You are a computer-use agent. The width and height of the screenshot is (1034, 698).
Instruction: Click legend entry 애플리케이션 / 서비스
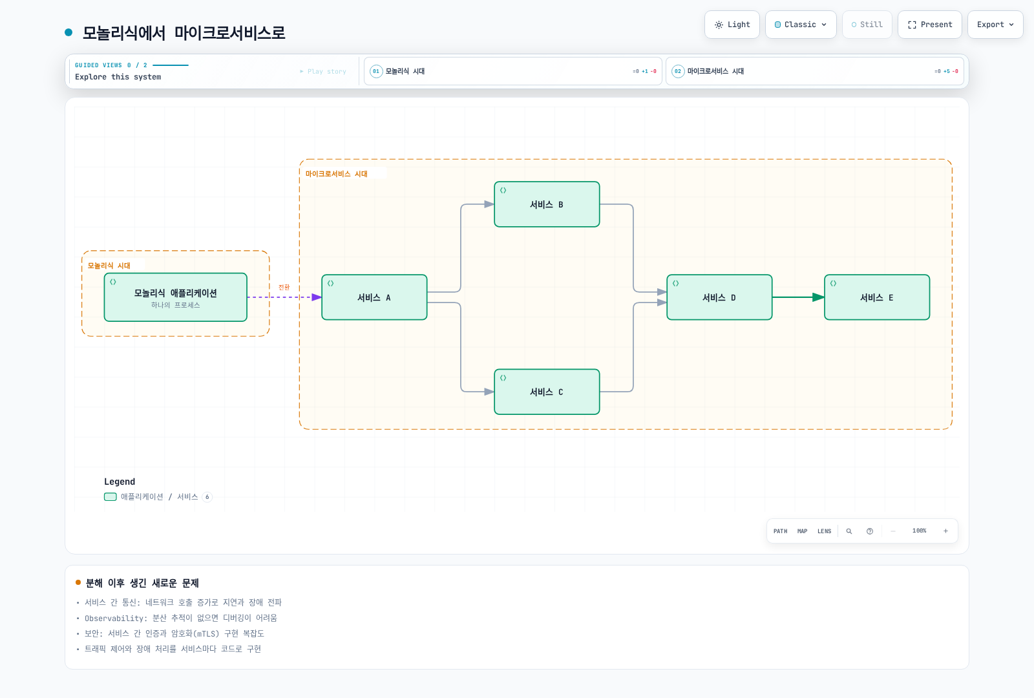pos(160,497)
